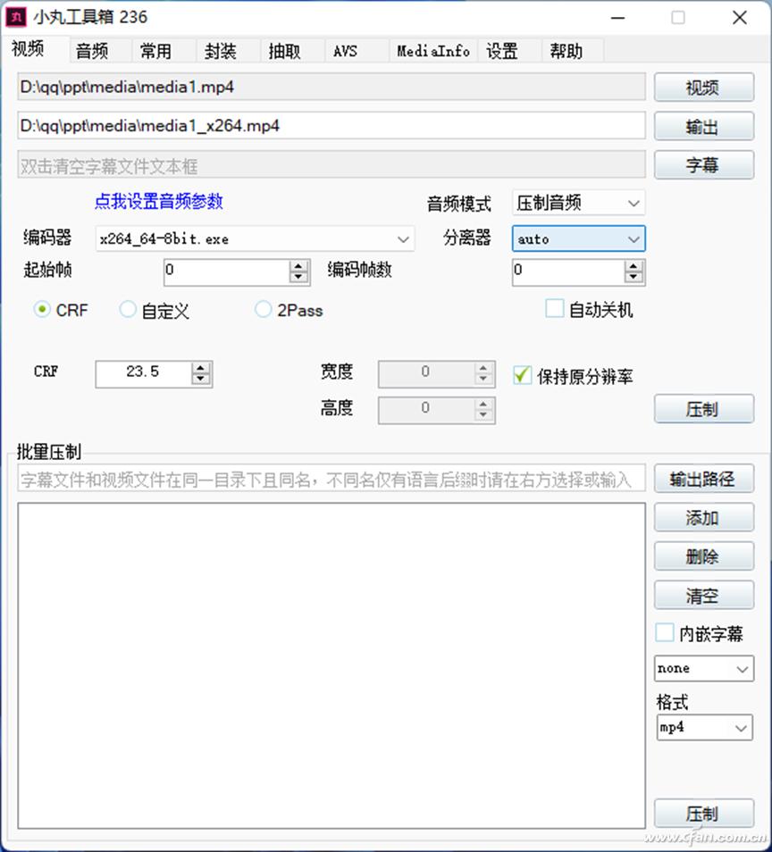Enable the 自动关机 checkbox
The image size is (772, 852).
(x=553, y=308)
